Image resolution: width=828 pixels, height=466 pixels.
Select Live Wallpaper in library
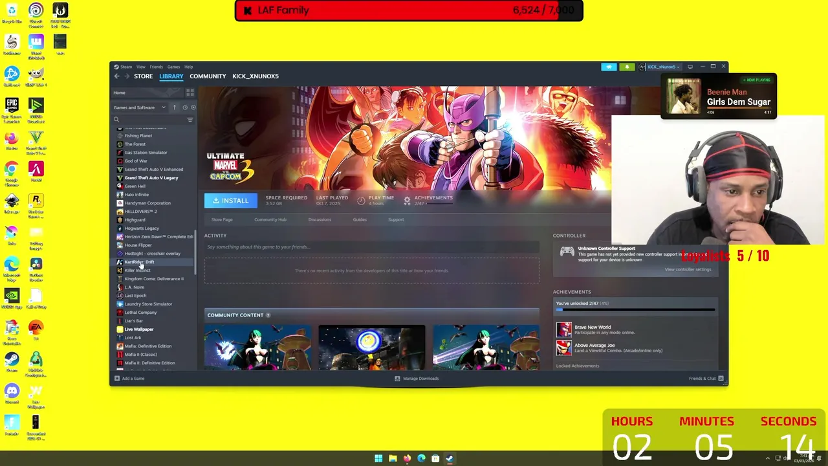click(138, 329)
